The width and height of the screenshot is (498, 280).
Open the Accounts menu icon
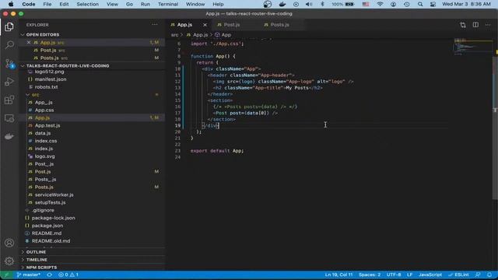tap(9, 243)
